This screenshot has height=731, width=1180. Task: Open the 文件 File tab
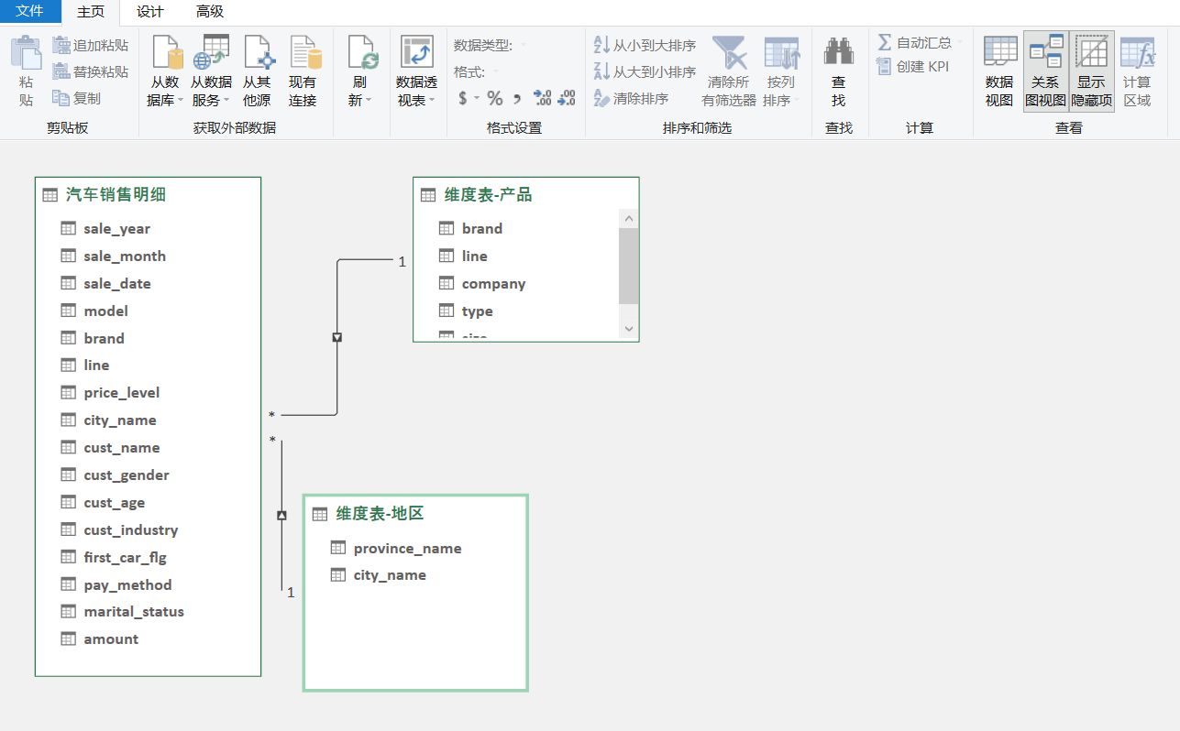click(30, 12)
